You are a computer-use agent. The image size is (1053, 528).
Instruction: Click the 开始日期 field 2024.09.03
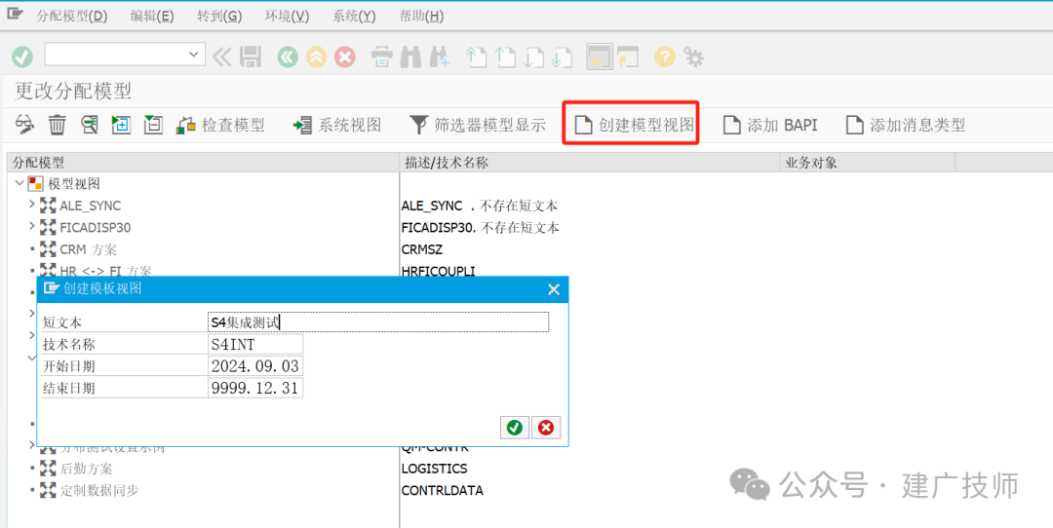[255, 366]
